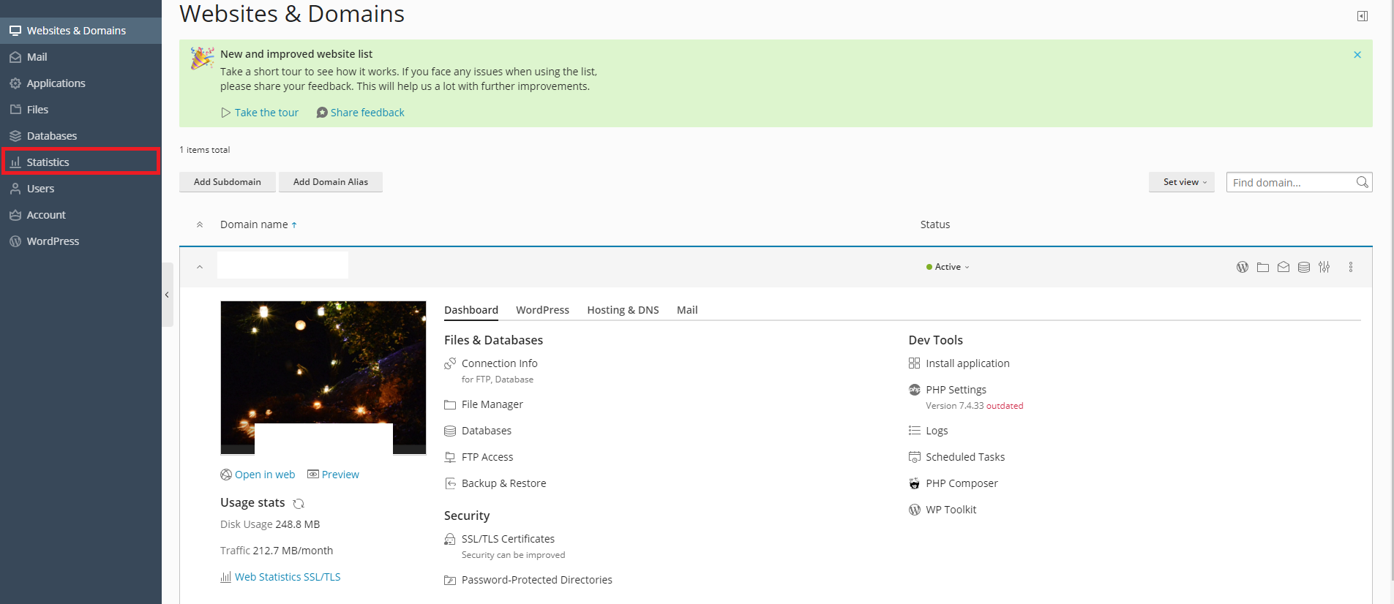Go to Websites & Domains in the sidebar
Screen dimensions: 1394x604
[80, 31]
